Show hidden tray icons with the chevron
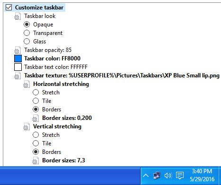This screenshot has width=221, height=185. click(146, 176)
